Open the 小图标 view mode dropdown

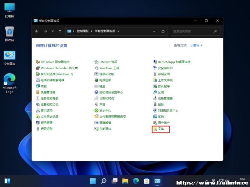[196, 45]
